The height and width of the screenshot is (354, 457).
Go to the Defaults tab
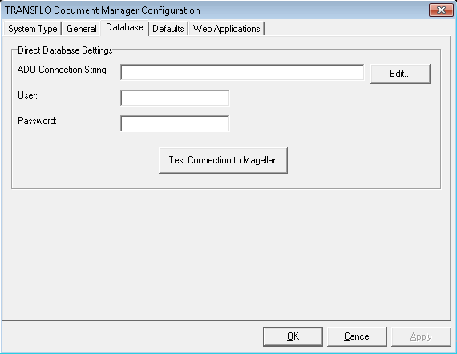[168, 29]
